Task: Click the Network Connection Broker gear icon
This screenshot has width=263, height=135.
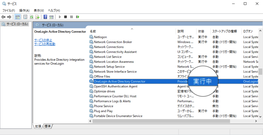Action: [x=91, y=42]
